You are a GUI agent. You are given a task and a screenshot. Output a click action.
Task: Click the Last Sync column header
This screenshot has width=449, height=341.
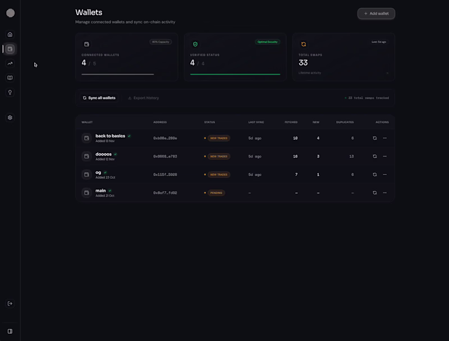point(256,122)
